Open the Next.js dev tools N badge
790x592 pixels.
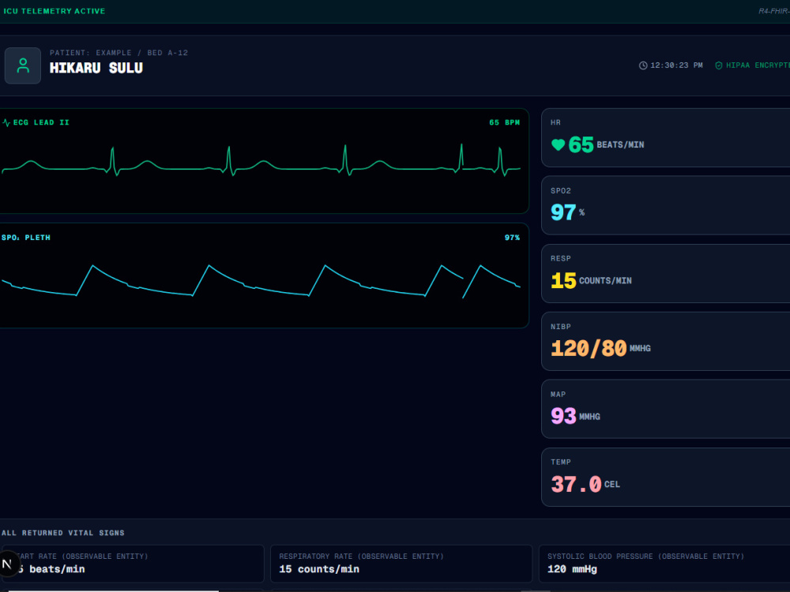[8, 564]
